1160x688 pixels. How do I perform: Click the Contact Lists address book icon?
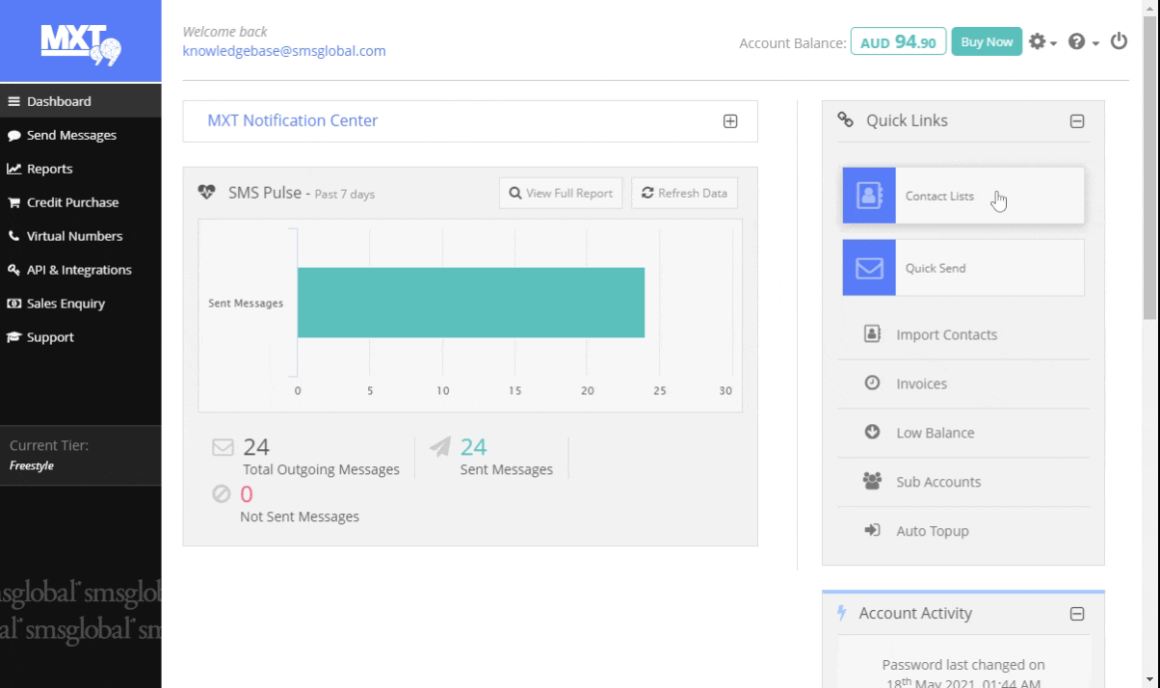(x=869, y=196)
